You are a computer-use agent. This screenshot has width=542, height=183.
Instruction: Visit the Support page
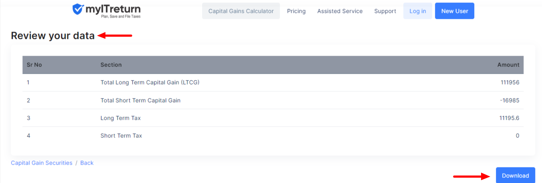click(385, 11)
